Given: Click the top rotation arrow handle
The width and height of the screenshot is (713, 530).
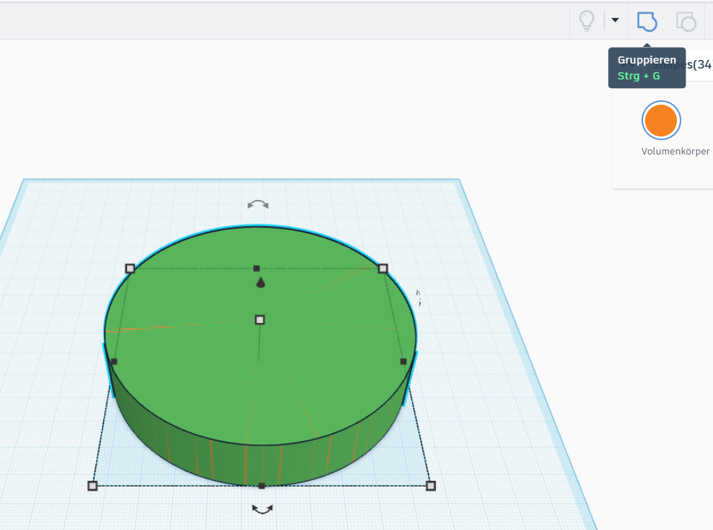Looking at the screenshot, I should pyautogui.click(x=258, y=205).
